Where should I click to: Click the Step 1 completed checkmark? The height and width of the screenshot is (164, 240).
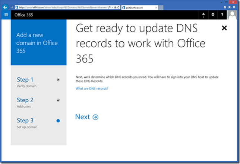58,80
